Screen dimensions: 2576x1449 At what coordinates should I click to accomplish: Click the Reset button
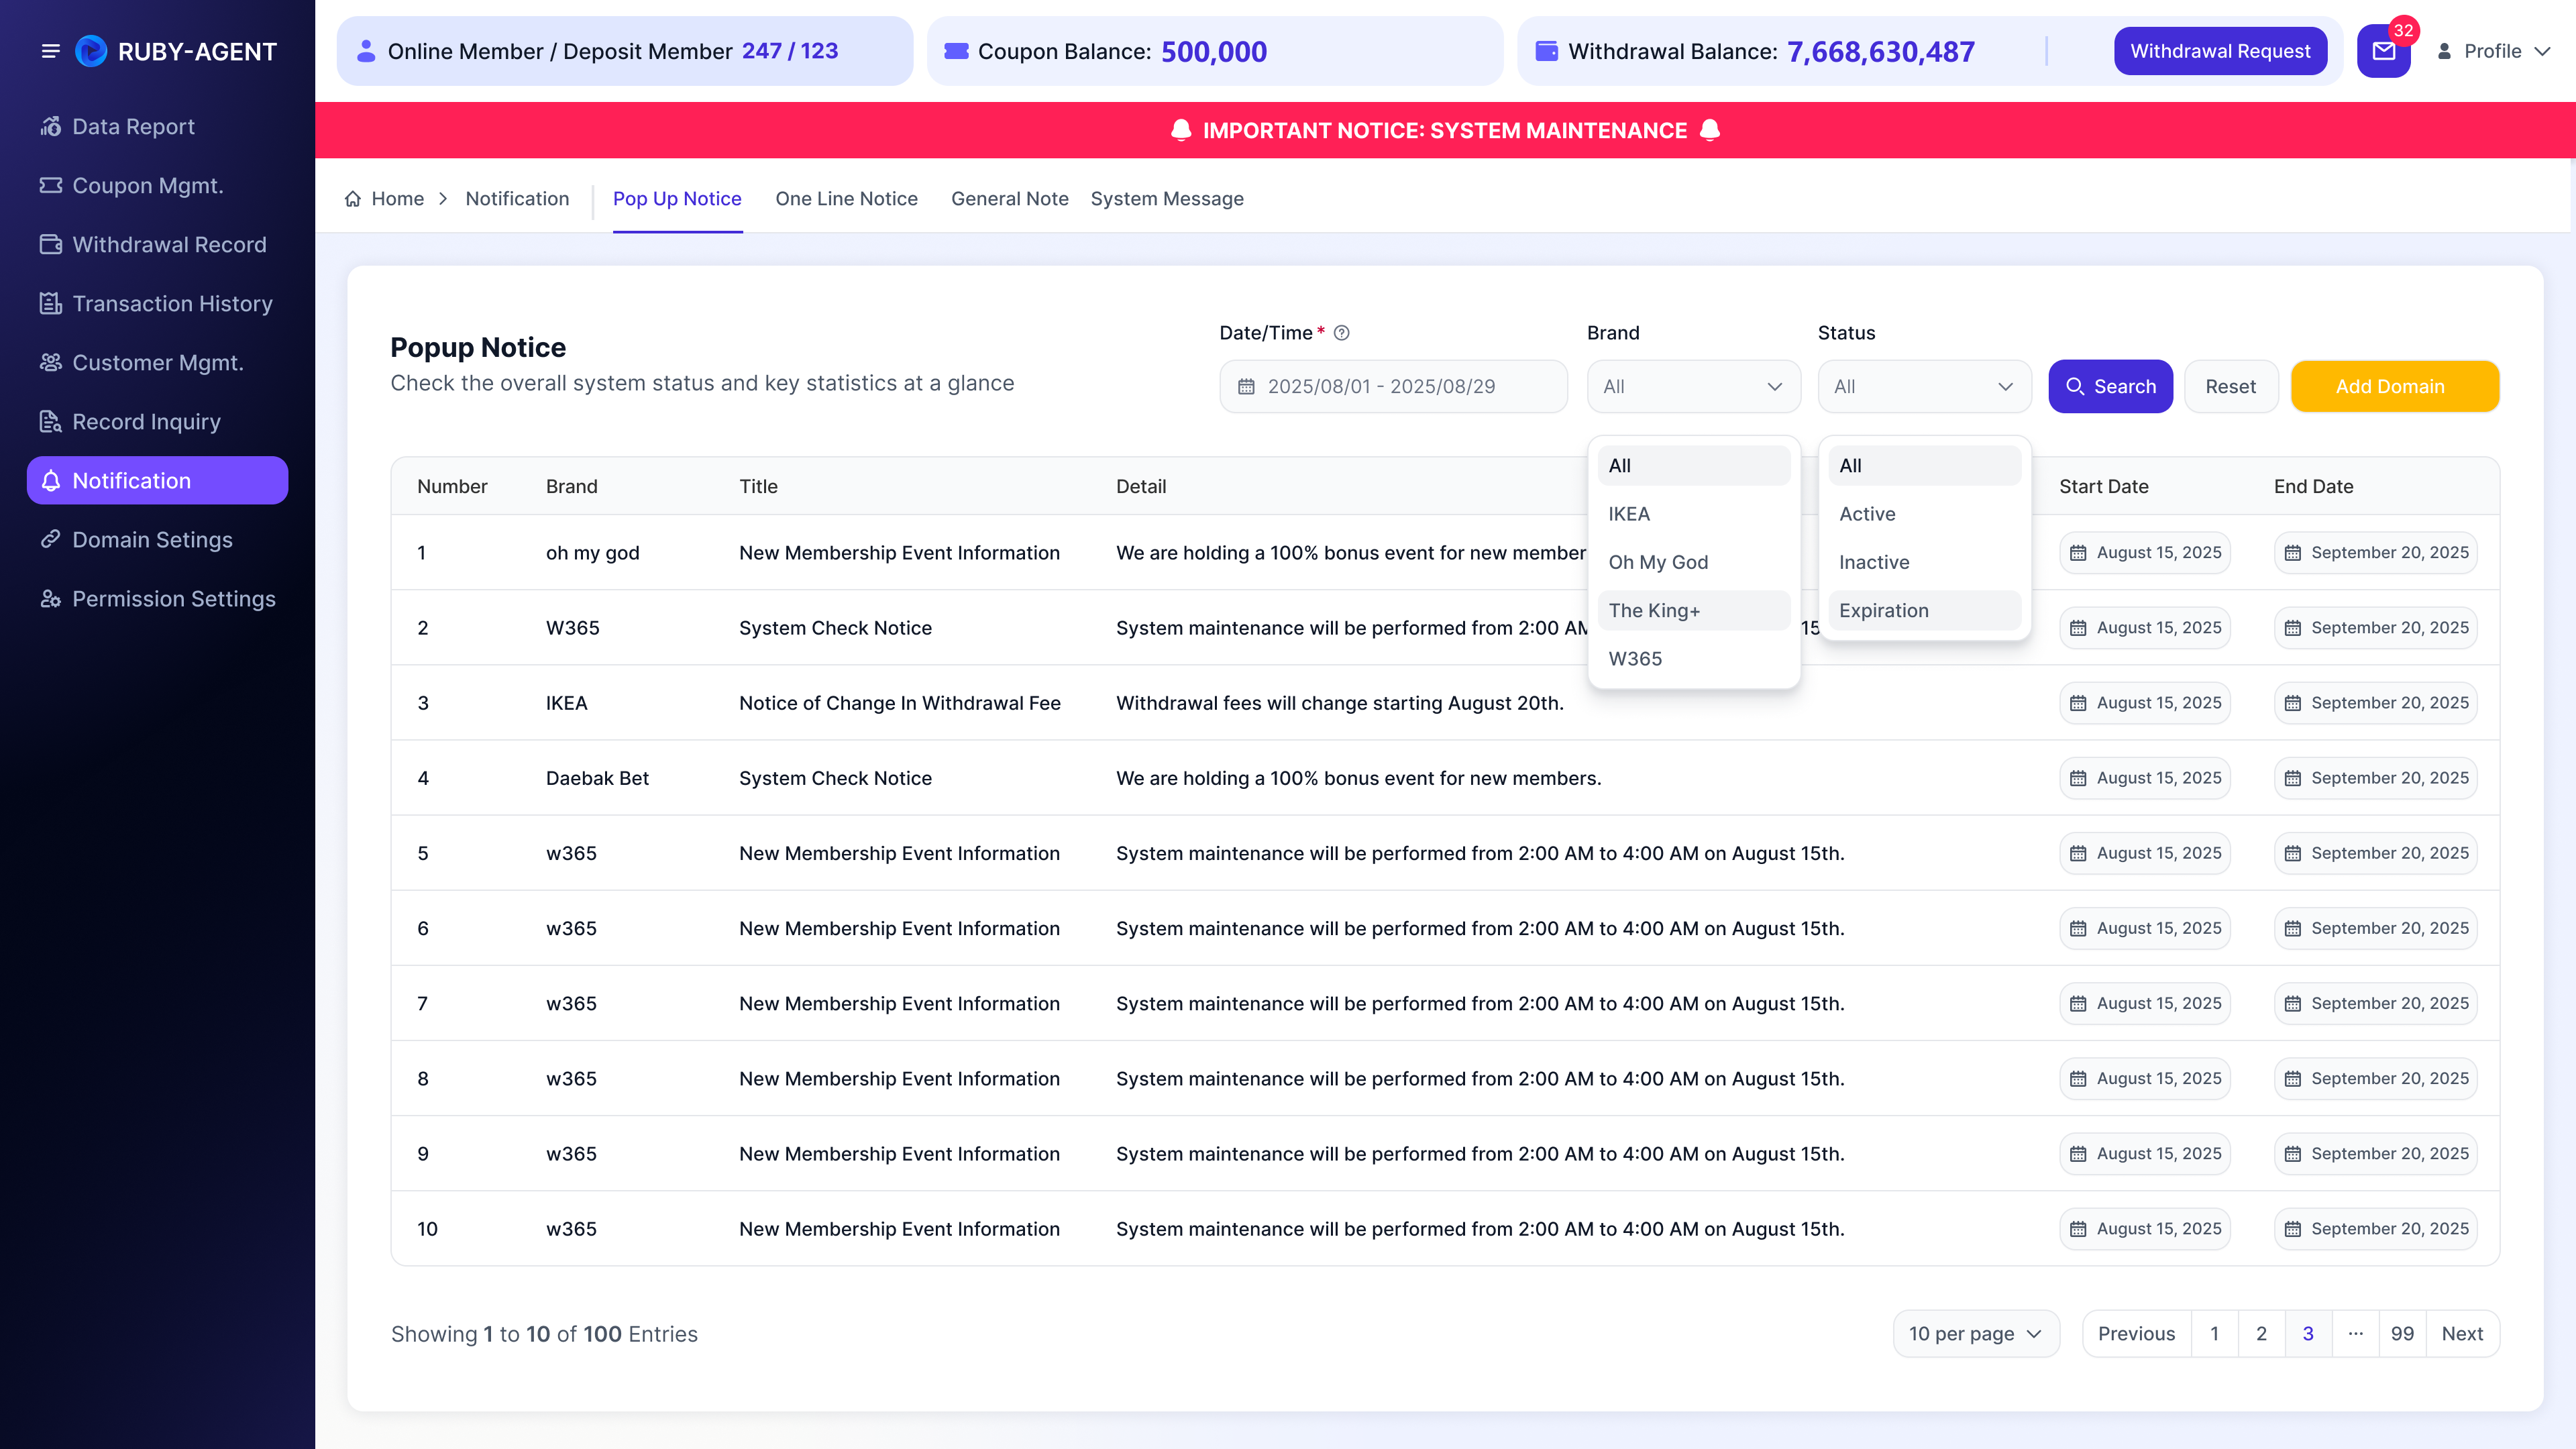(2230, 387)
